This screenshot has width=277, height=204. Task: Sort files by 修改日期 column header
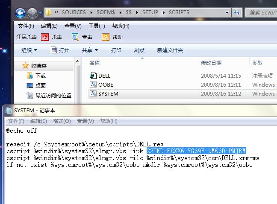(x=211, y=63)
